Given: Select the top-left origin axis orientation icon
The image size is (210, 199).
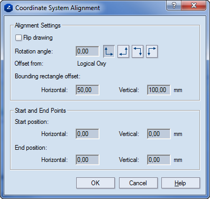Looking at the screenshot, I should (152, 51).
